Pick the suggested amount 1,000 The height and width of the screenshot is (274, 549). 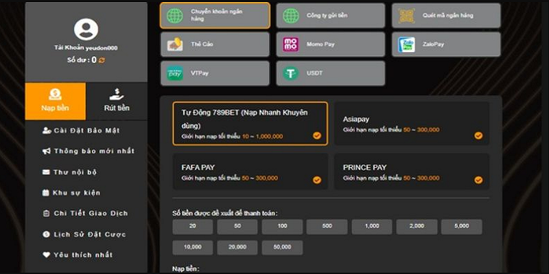pyautogui.click(x=372, y=227)
